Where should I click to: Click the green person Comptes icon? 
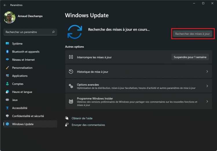pyautogui.click(x=7, y=84)
